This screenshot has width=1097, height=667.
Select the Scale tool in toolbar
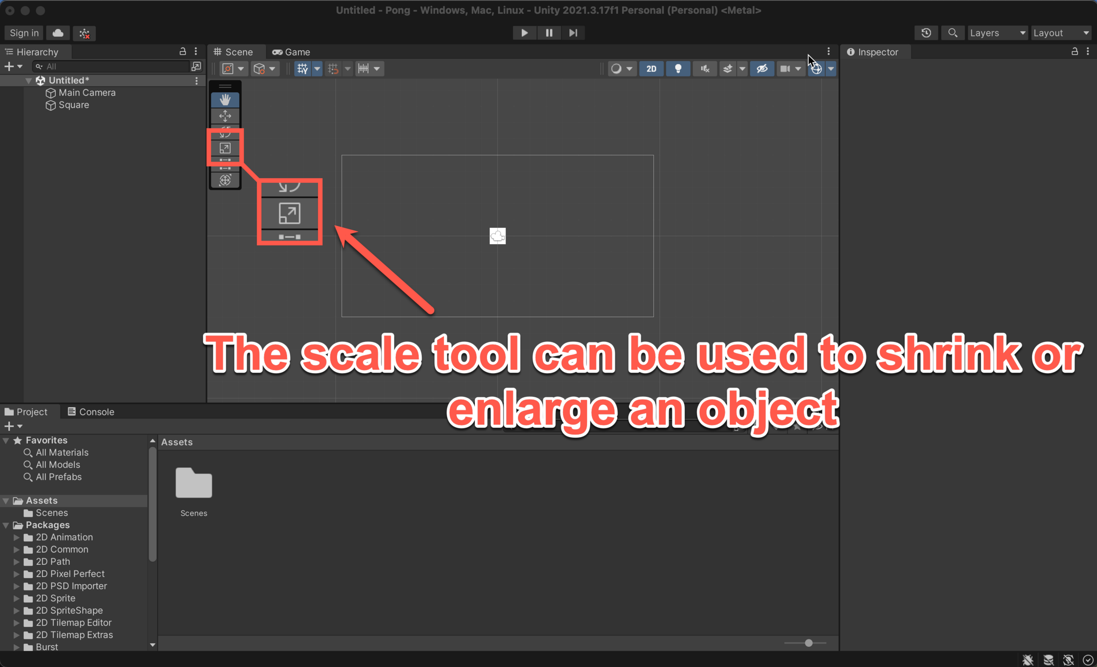[x=225, y=148]
